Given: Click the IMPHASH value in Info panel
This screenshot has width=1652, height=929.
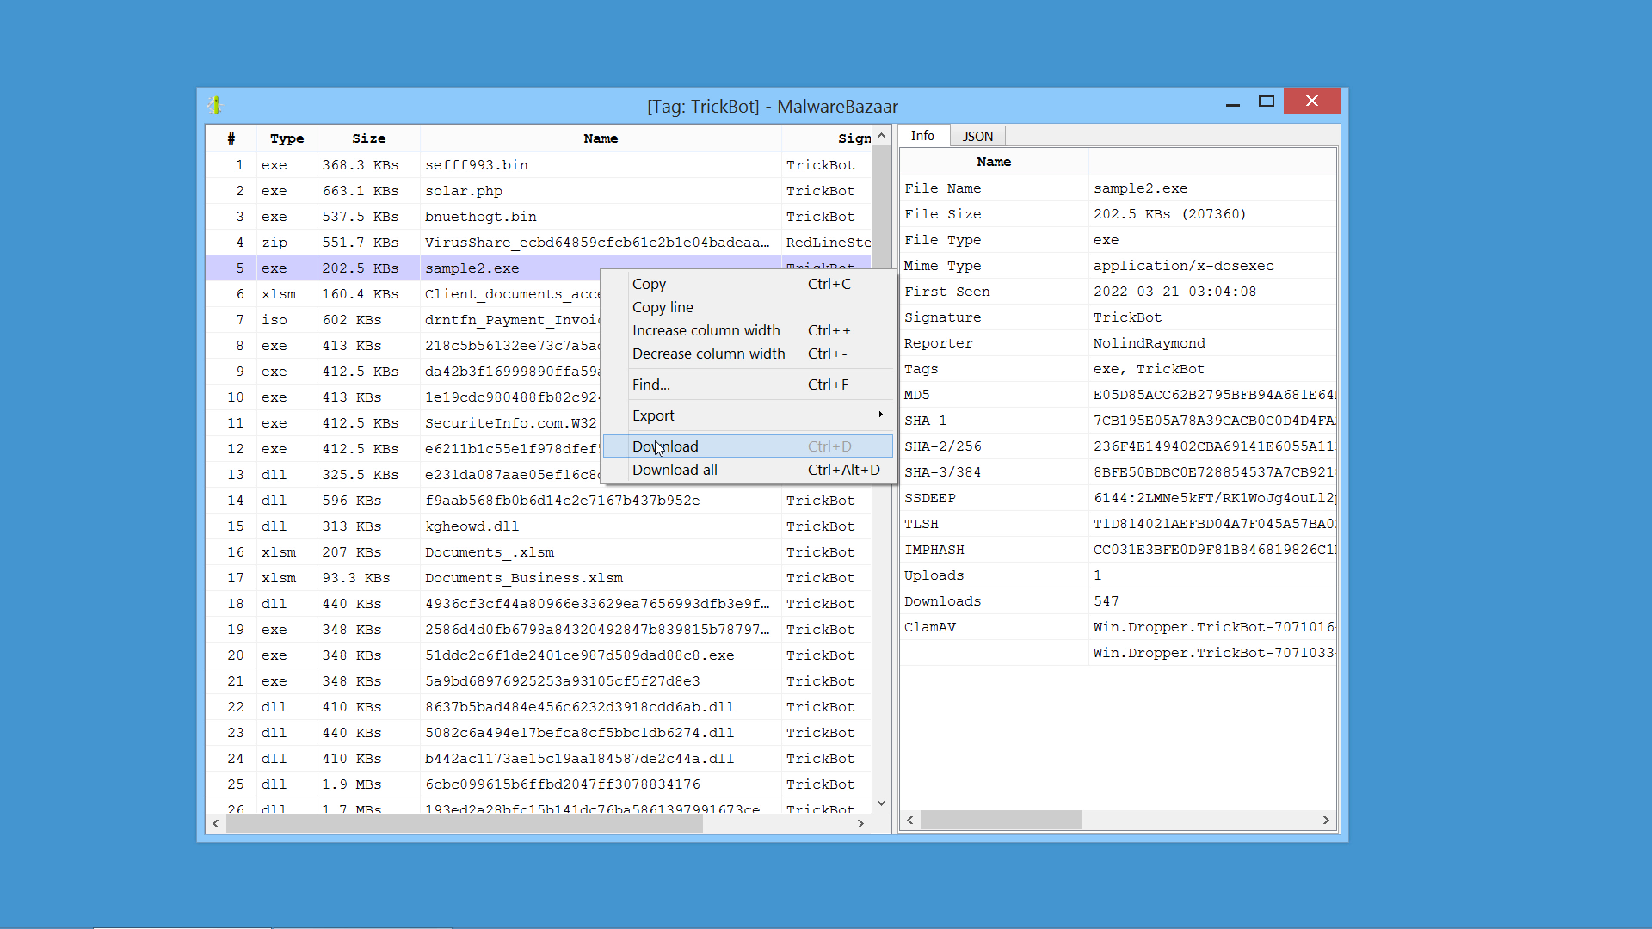Looking at the screenshot, I should (x=1214, y=550).
